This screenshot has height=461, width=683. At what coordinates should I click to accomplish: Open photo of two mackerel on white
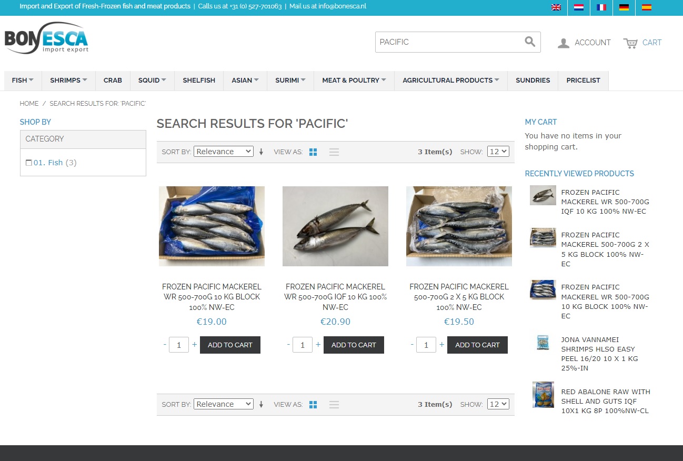pos(335,226)
